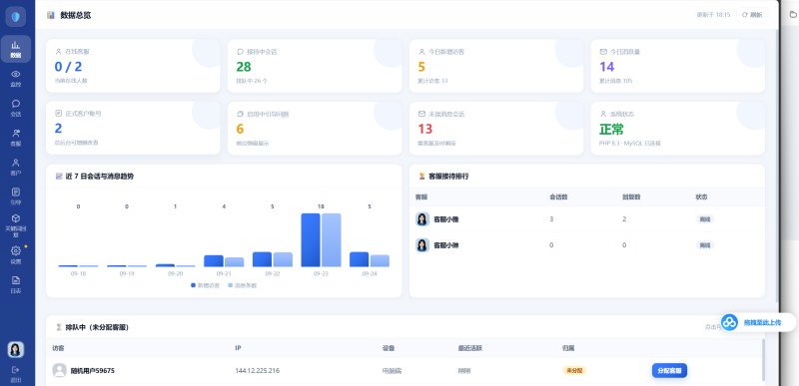Open the formal accounts card showing 2

(133, 128)
